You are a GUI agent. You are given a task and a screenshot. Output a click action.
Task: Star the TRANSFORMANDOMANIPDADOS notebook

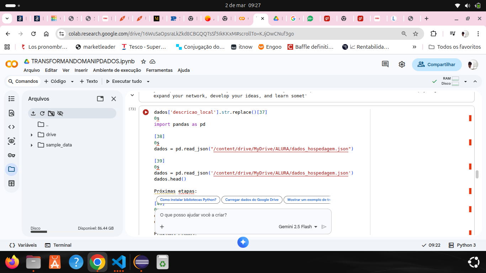pyautogui.click(x=143, y=61)
